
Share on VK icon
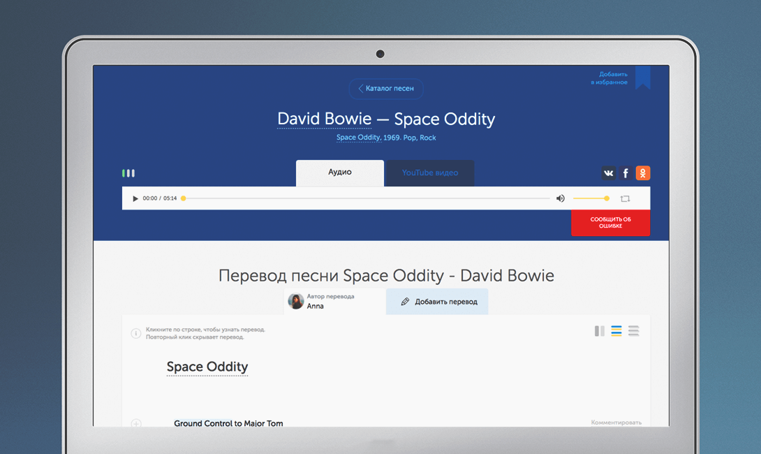609,173
